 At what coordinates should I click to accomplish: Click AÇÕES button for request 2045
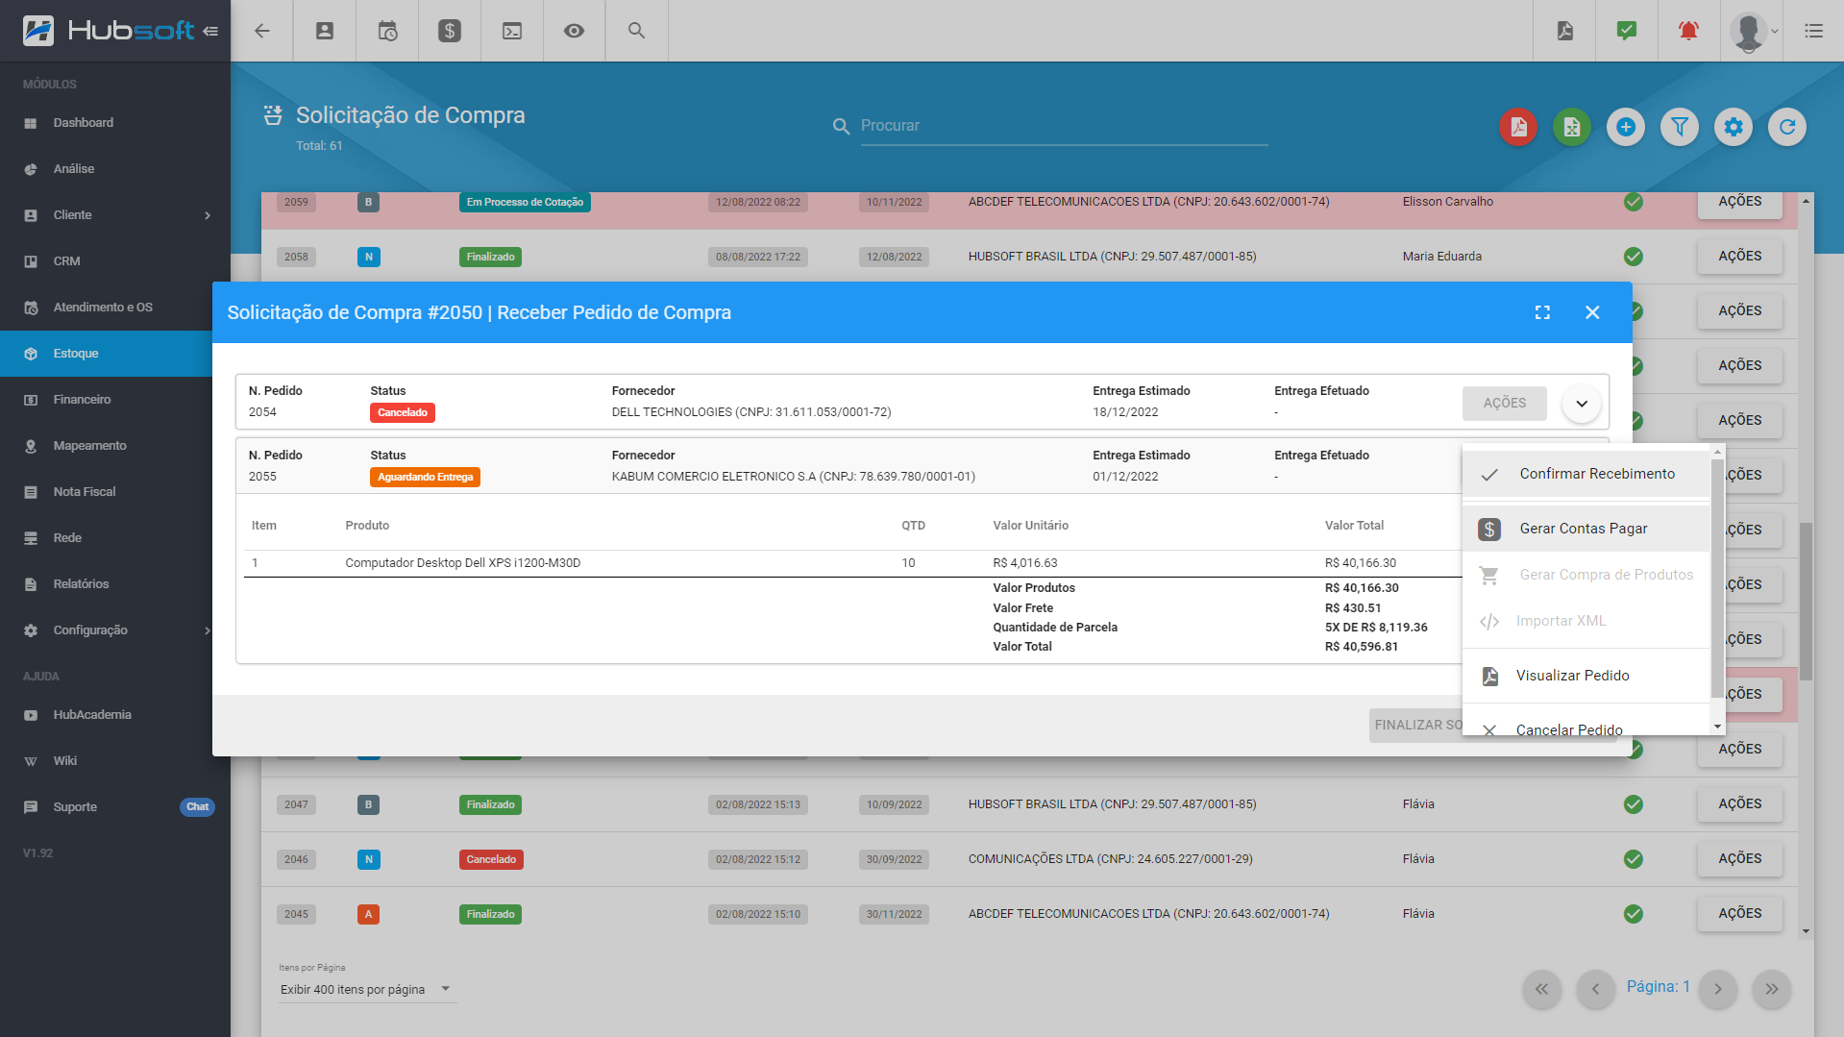(x=1740, y=914)
